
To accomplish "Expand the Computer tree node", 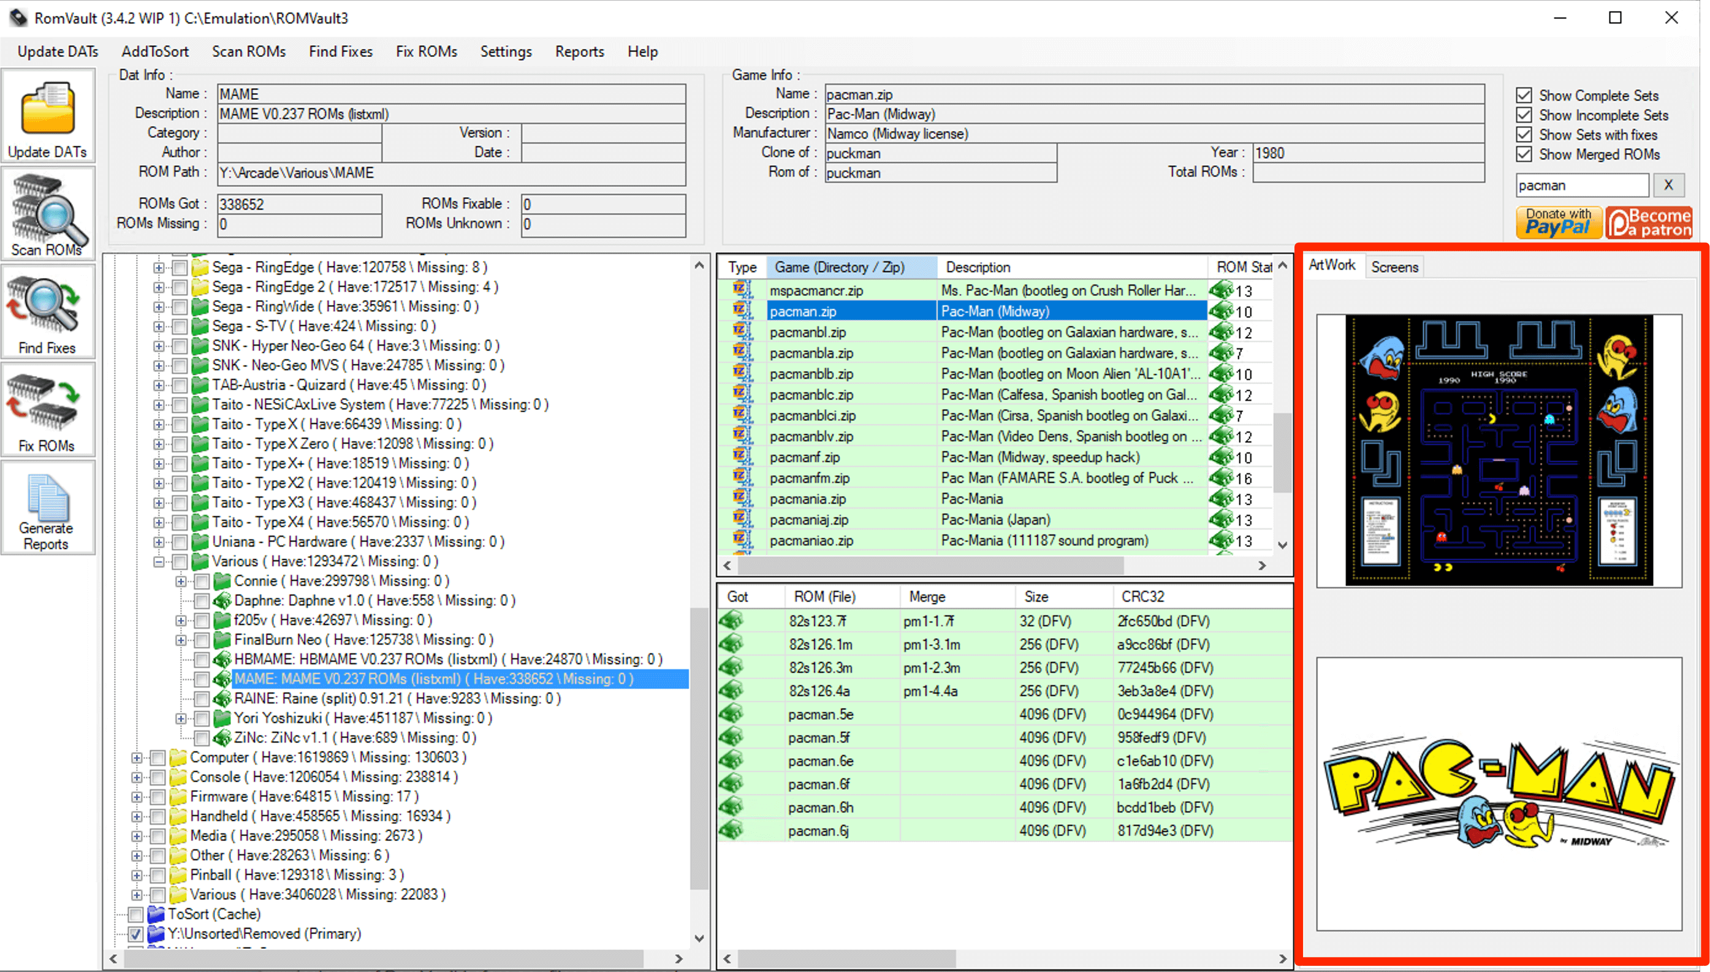I will click(136, 757).
